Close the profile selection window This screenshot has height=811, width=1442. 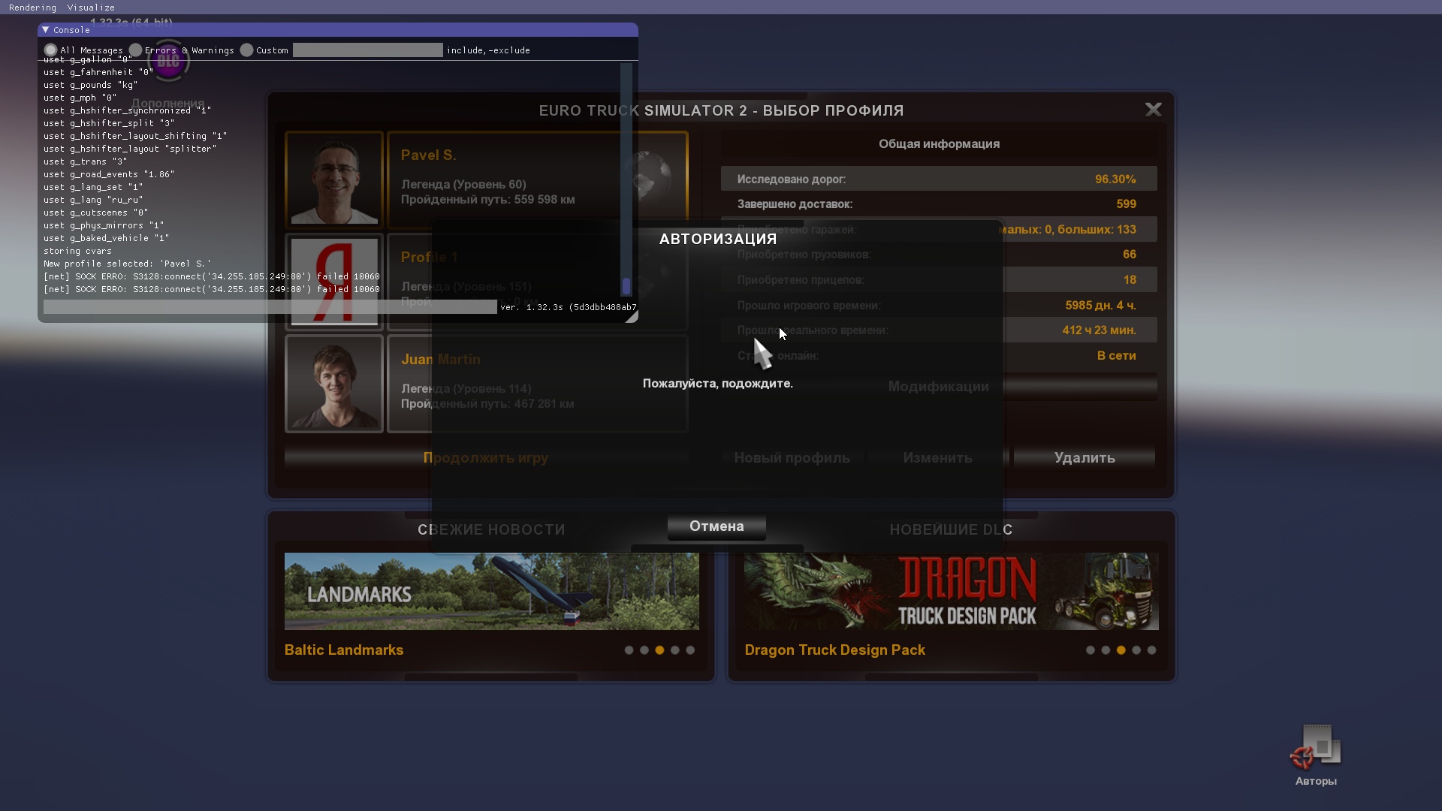1154,110
